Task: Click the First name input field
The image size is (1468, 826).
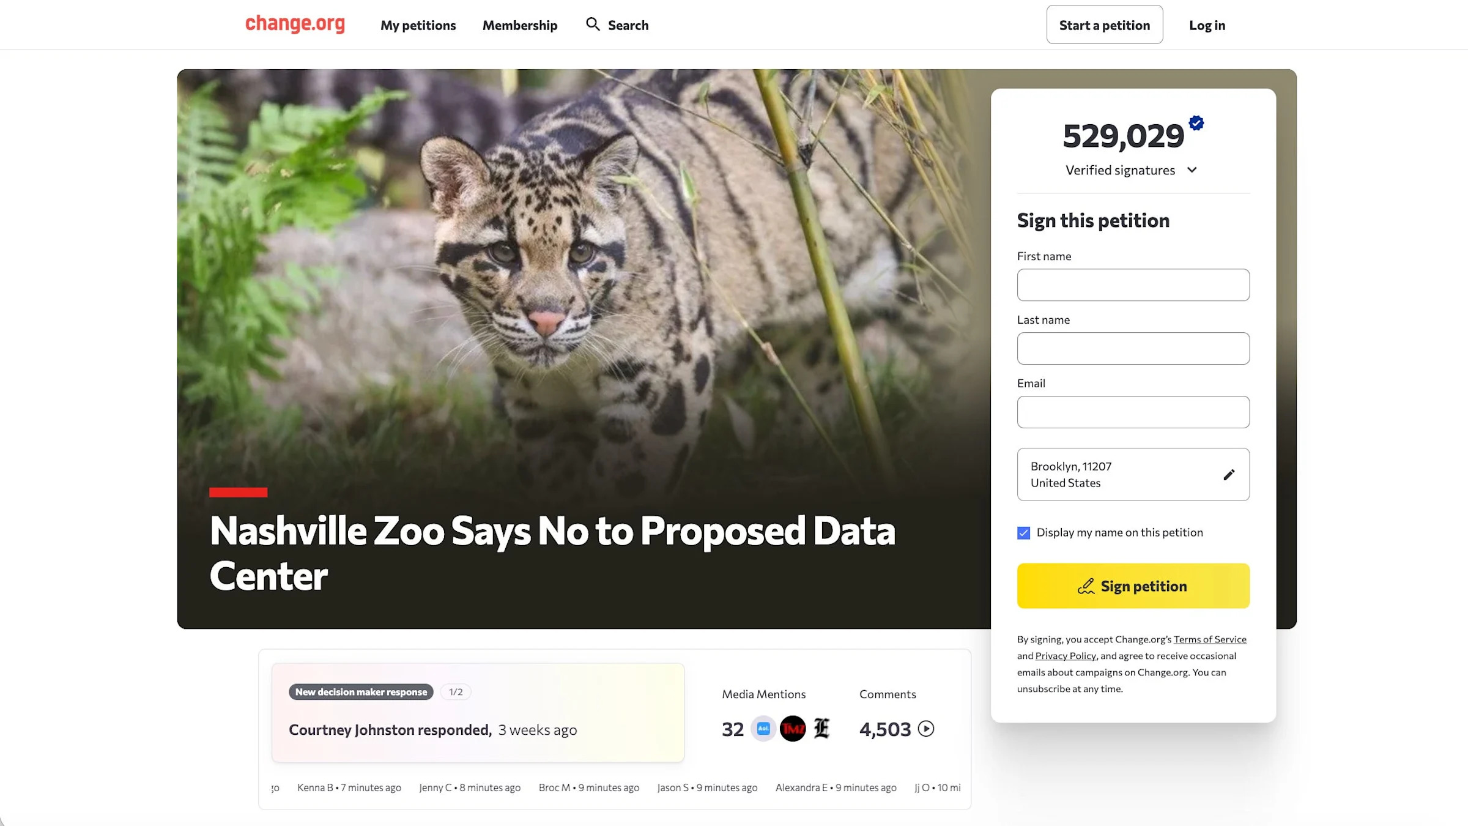Action: click(1133, 285)
